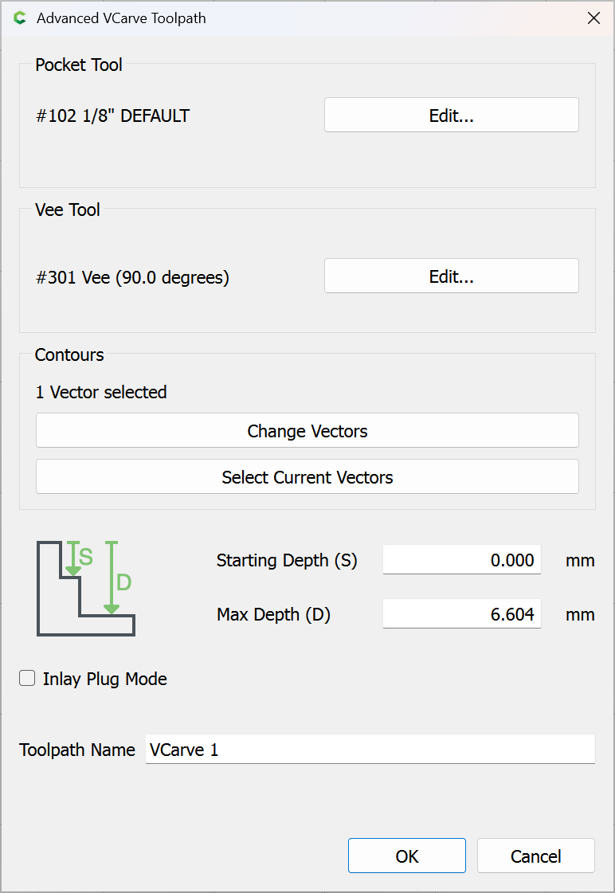Click the Inlay Plug Mode label text
The height and width of the screenshot is (893, 615).
(x=104, y=680)
